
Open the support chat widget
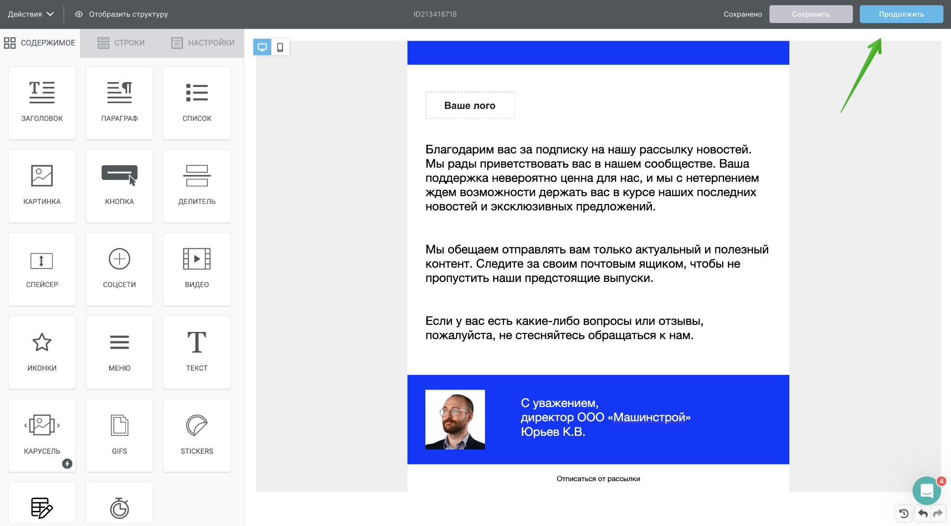click(x=927, y=491)
